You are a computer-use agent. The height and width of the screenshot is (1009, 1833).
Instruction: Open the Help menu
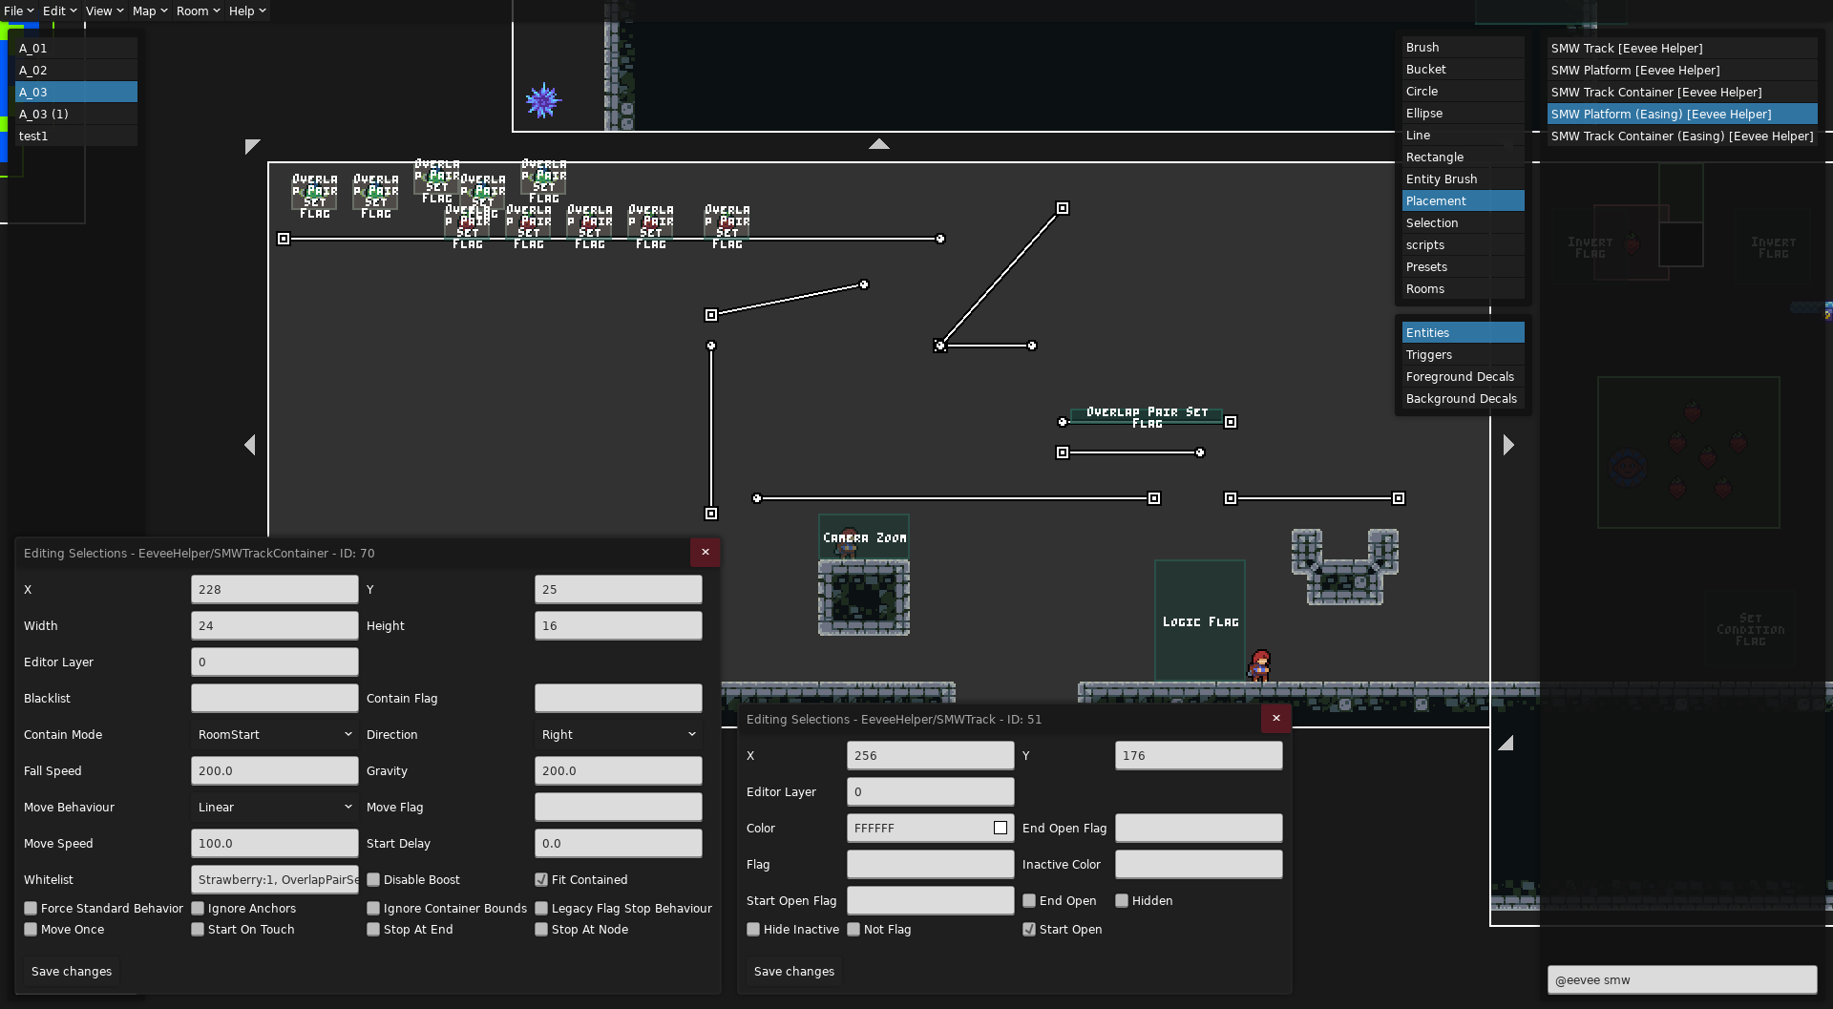(247, 11)
